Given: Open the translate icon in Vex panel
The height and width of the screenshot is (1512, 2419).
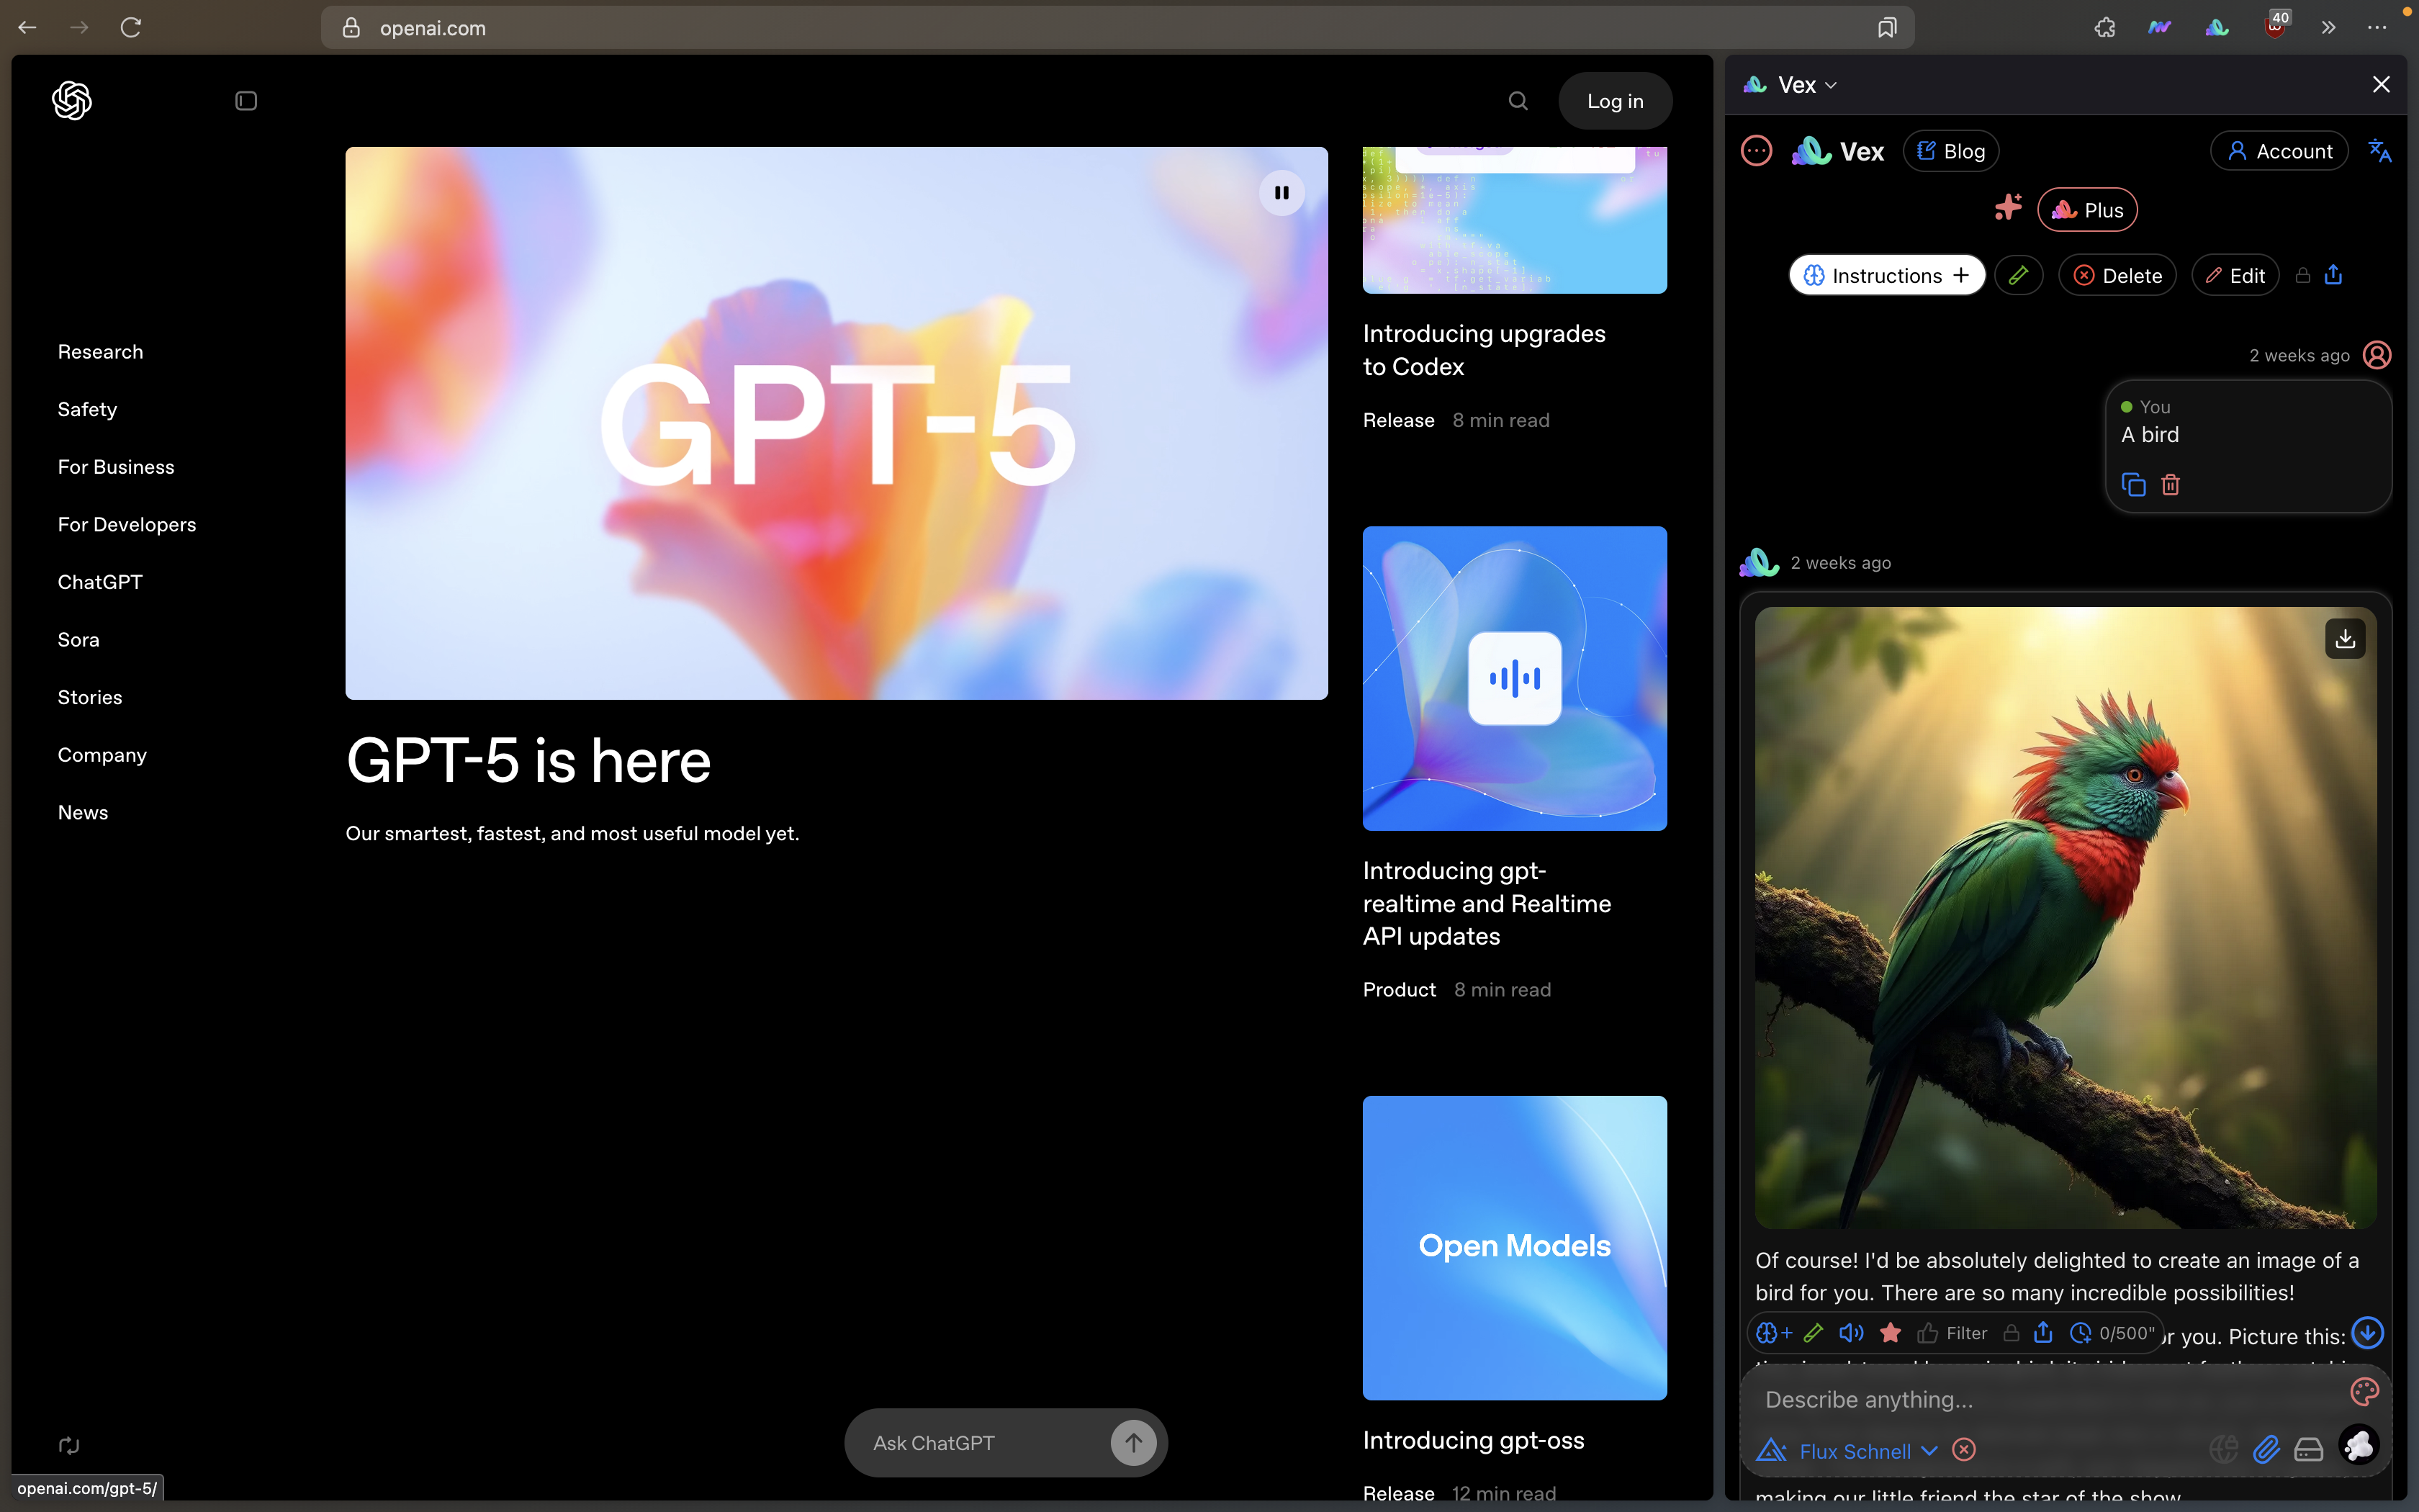Looking at the screenshot, I should tap(2380, 151).
